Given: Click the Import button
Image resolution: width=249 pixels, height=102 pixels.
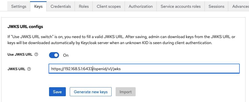Looking at the screenshot, I should [x=126, y=92].
